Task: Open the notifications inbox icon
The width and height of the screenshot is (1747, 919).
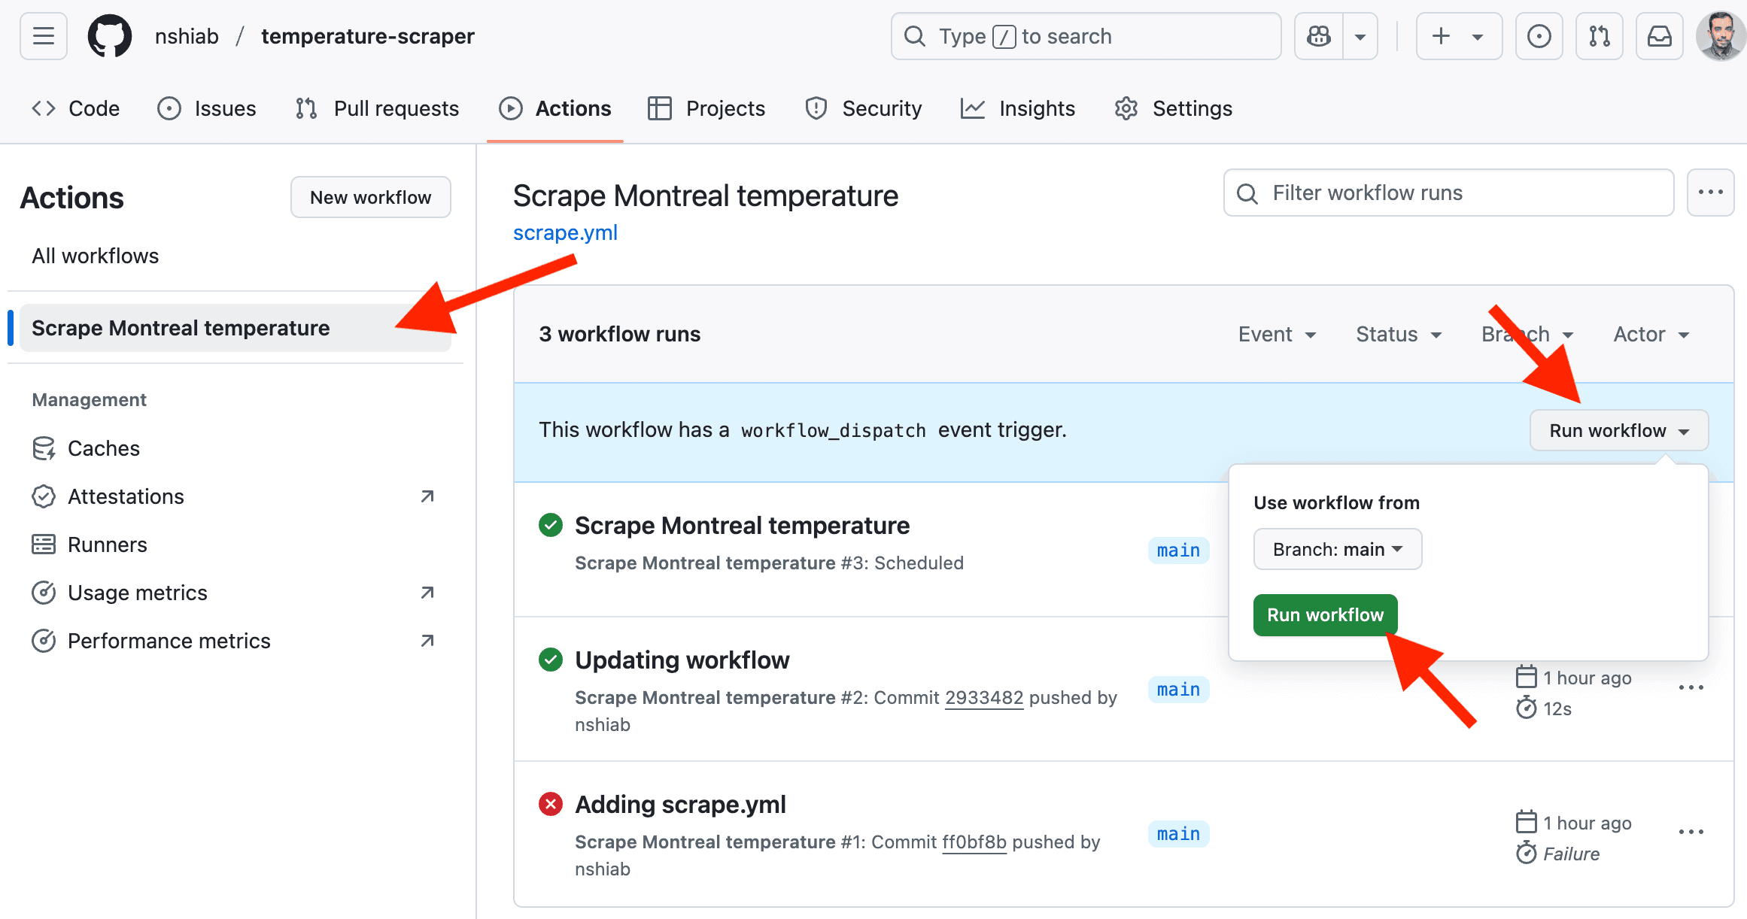Action: pyautogui.click(x=1659, y=36)
